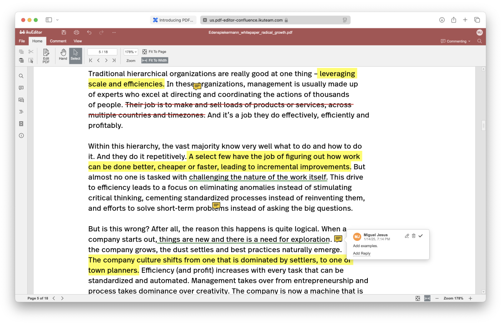Click the Paste icon in the ribbon

21,60
